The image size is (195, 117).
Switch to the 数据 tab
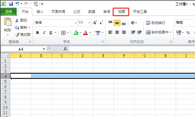pos(92,12)
